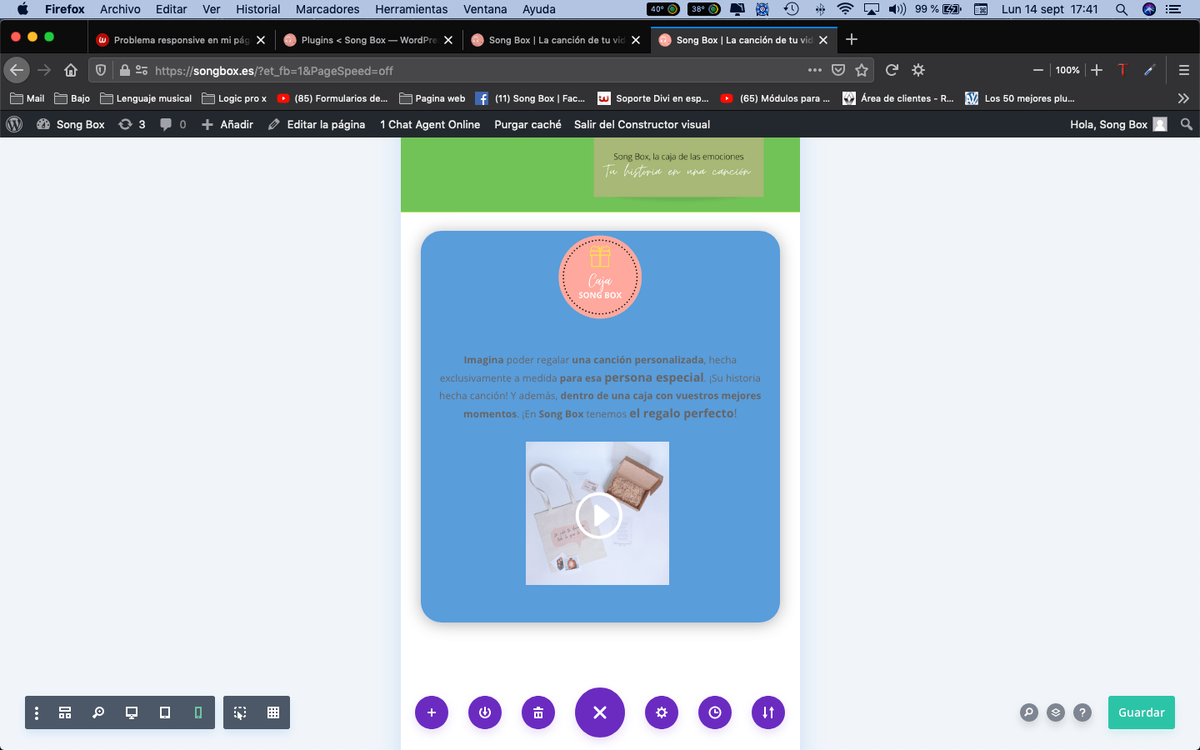The height and width of the screenshot is (750, 1200).
Task: Switch to wireframe view icon
Action: click(x=65, y=712)
